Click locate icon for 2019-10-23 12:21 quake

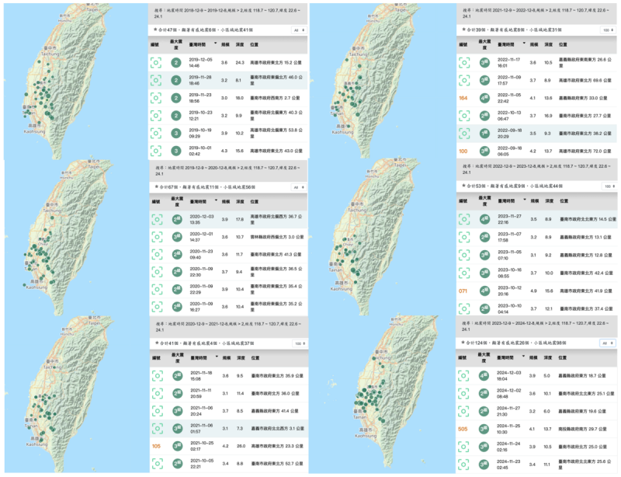point(156,116)
